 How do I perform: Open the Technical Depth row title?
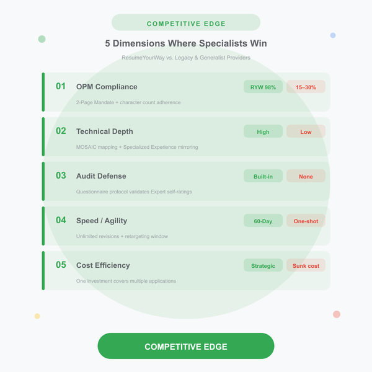tap(105, 131)
